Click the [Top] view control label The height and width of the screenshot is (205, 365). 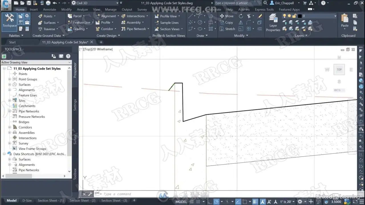[87, 49]
